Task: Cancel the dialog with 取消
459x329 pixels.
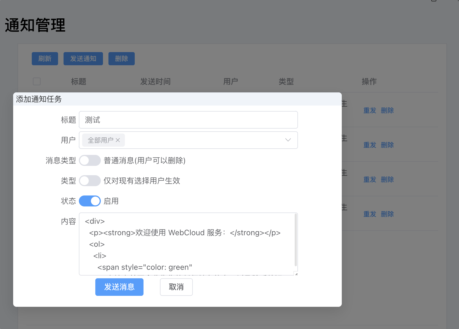Action: [x=176, y=287]
